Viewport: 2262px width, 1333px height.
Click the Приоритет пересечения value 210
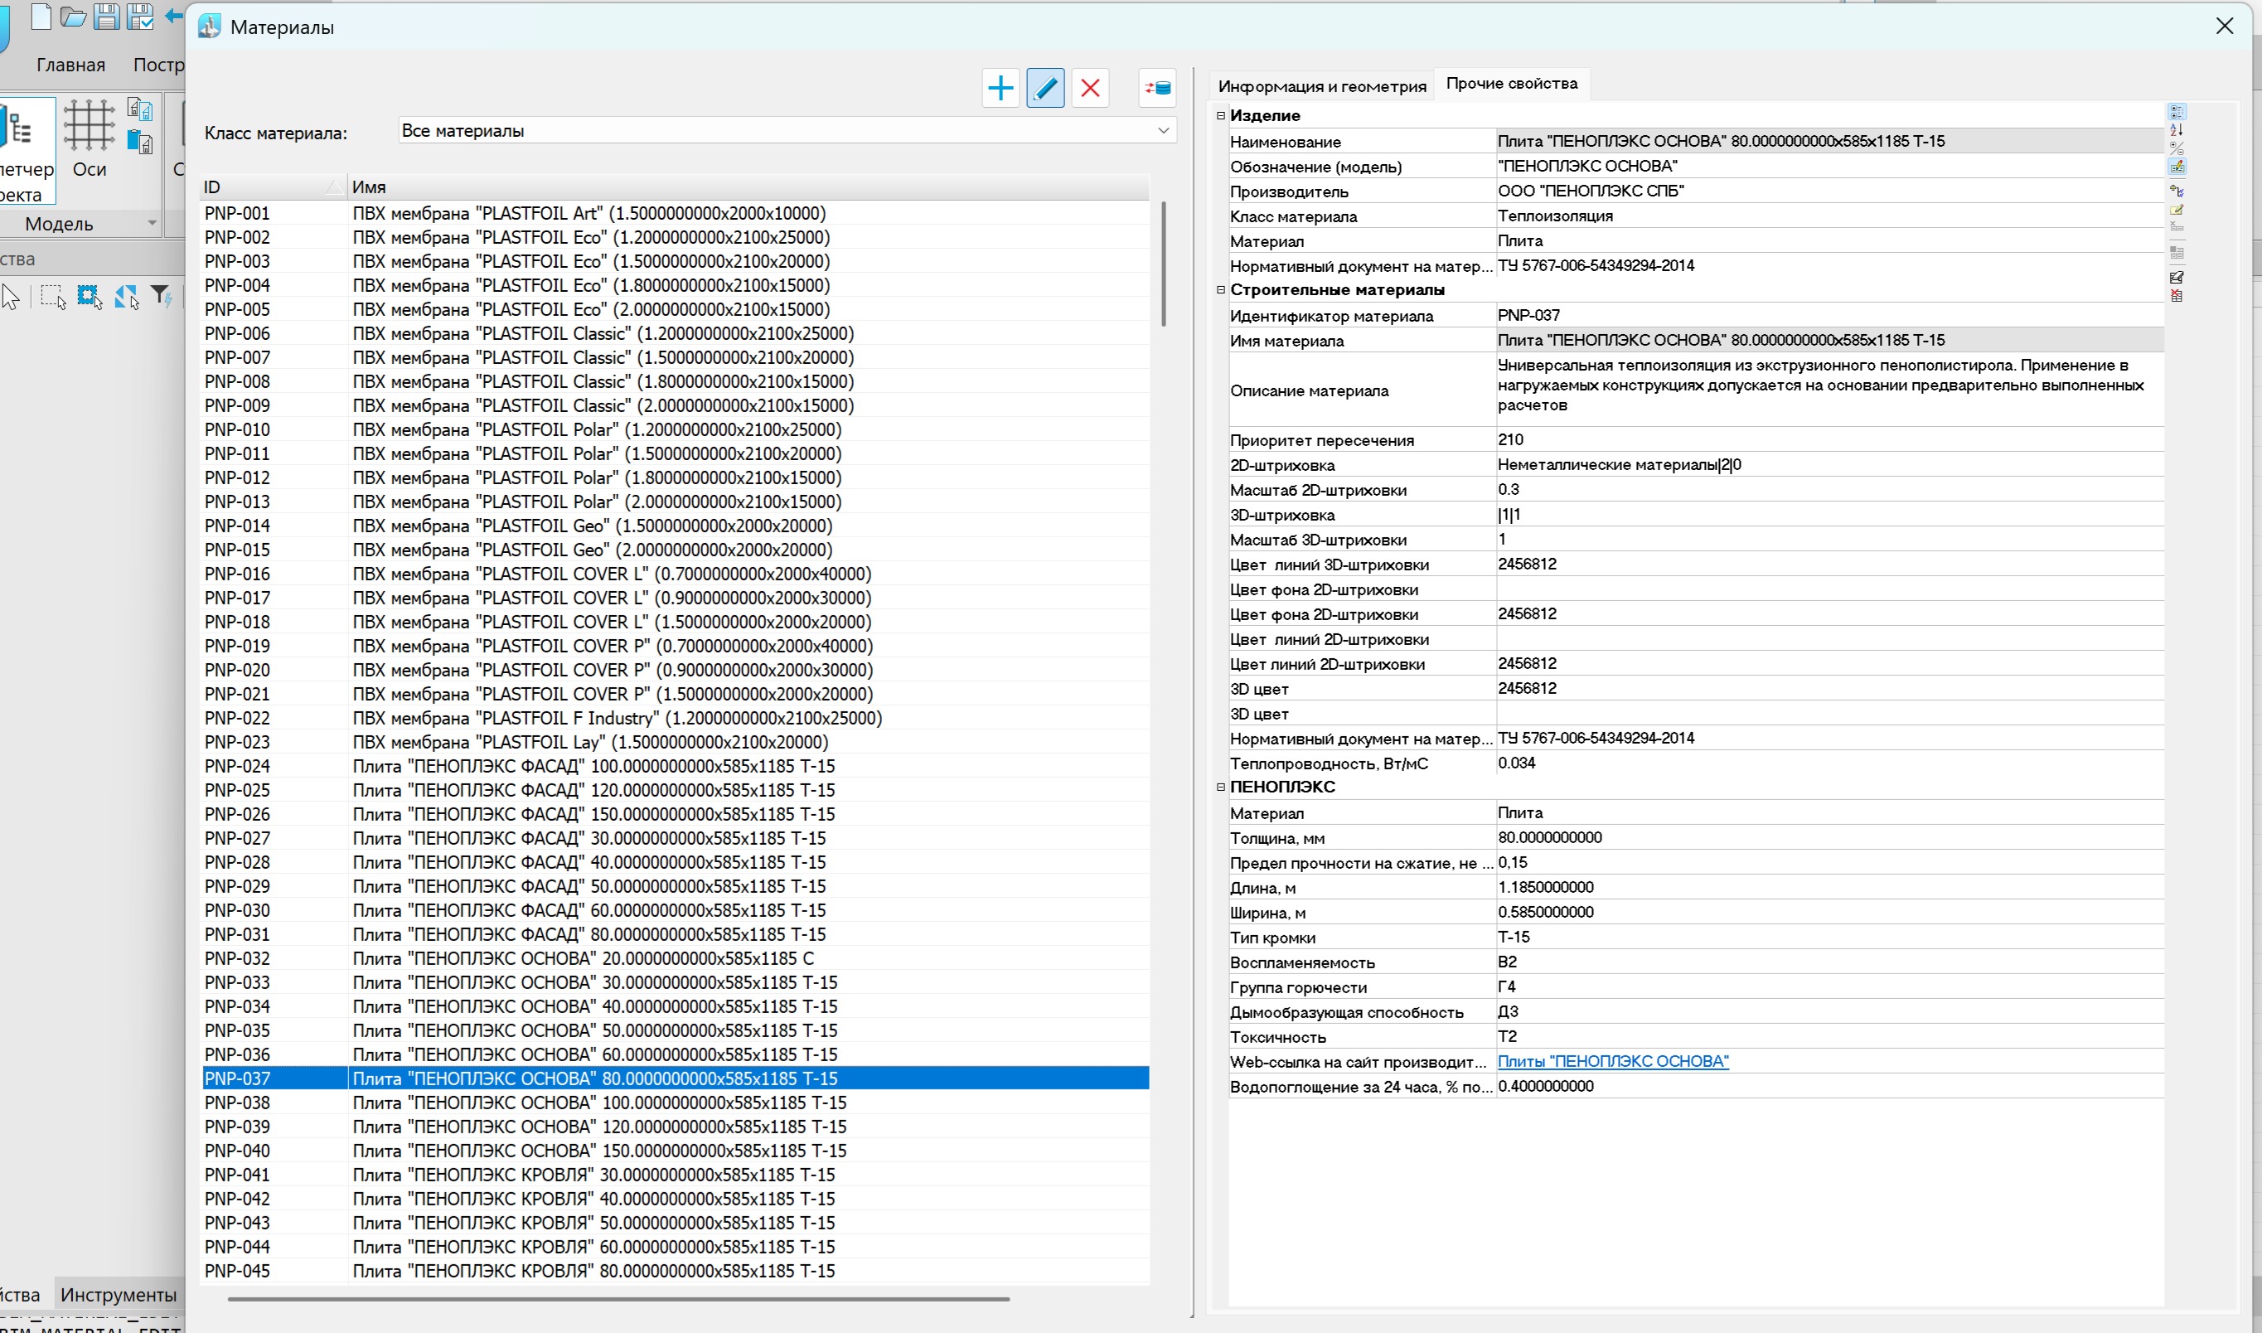point(1830,439)
